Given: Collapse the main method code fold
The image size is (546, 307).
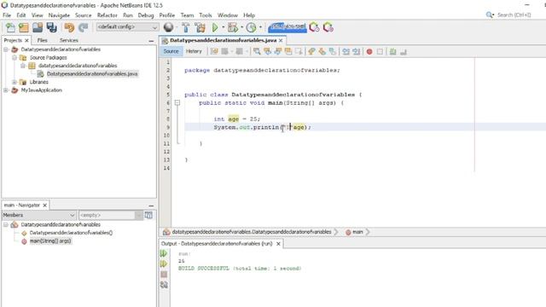Looking at the screenshot, I should pyautogui.click(x=177, y=102).
